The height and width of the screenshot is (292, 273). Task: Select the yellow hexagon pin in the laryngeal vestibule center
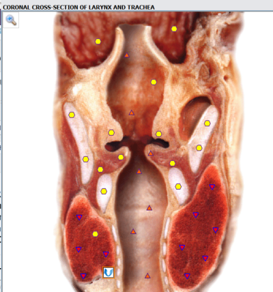[x=154, y=82]
